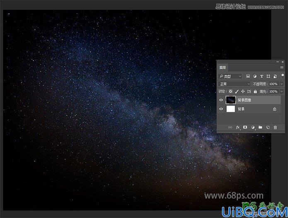Create new fill or adjustment layer
The width and height of the screenshot is (288, 218).
coord(253,127)
